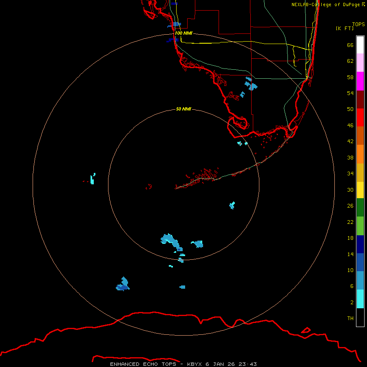Image resolution: width=367 pixels, height=367 pixels.
Task: Pick the magenta swatch in the color scale
Action: click(360, 81)
